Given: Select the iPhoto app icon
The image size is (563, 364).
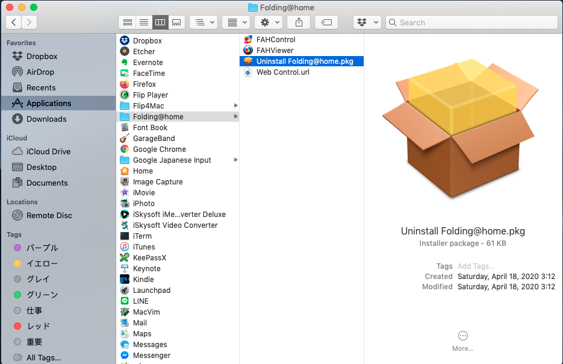Looking at the screenshot, I should tap(125, 203).
